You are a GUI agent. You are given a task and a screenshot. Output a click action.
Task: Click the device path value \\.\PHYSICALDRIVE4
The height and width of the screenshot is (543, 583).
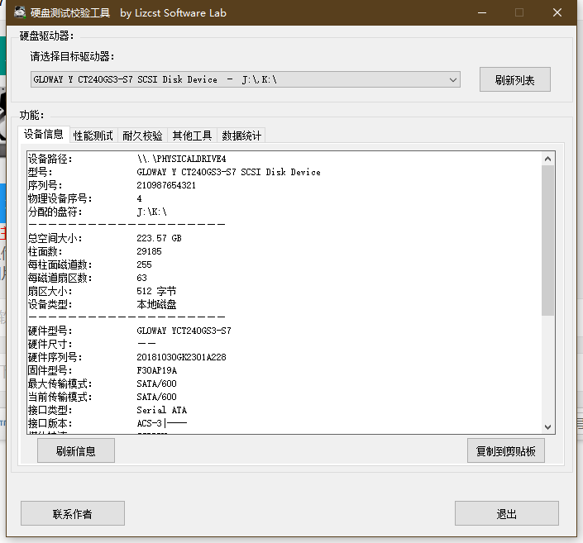[x=181, y=159]
